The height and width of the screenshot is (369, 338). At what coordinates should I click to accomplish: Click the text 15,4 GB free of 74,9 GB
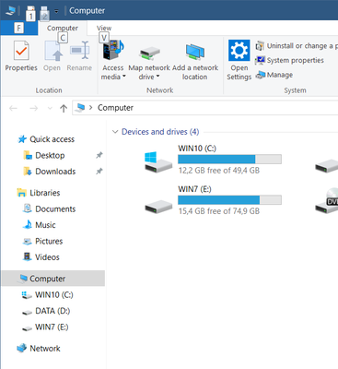coord(219,211)
